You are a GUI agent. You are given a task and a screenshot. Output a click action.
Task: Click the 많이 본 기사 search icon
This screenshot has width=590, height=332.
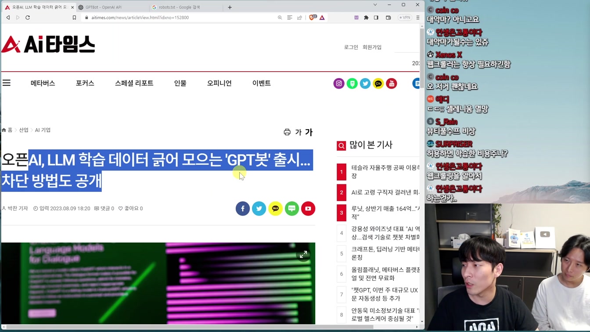tap(341, 146)
